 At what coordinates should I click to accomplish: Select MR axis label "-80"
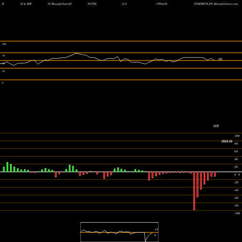pyautogui.click(x=236, y=206)
